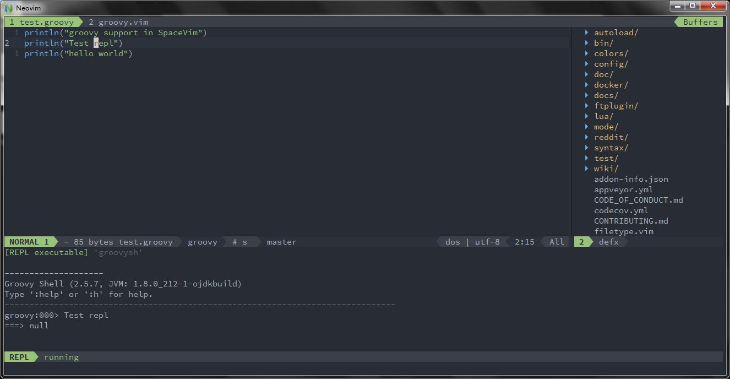The height and width of the screenshot is (379, 730).
Task: Place cursor on println groovy support line
Action: coord(115,33)
